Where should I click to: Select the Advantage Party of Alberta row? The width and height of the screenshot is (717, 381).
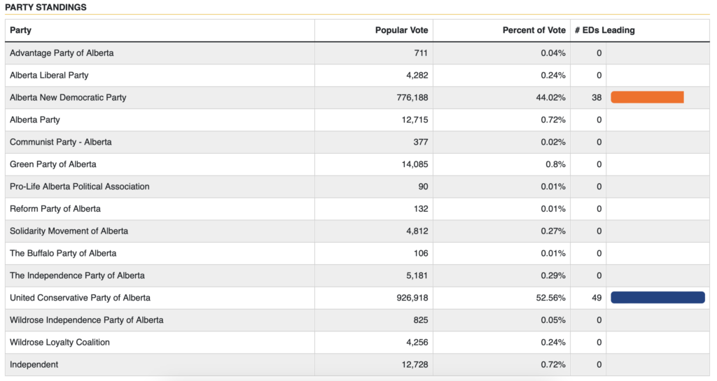(x=357, y=53)
